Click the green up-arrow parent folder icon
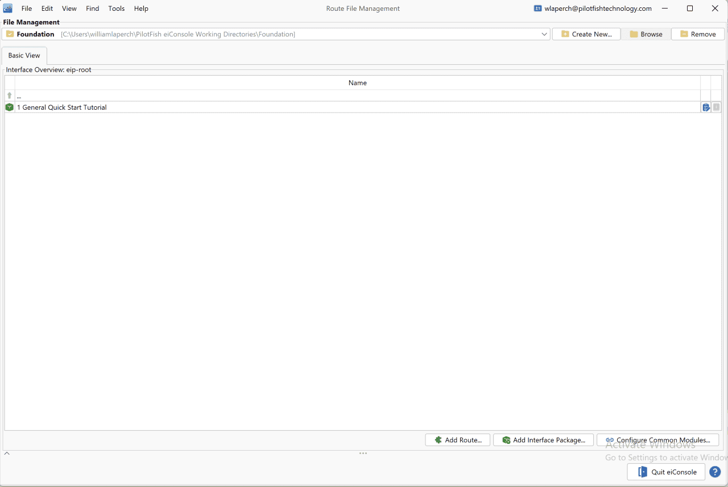Viewport: 728px width, 487px height. 9,95
